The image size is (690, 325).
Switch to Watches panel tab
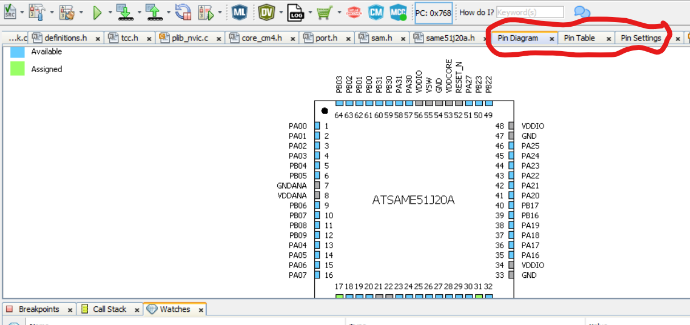[175, 309]
